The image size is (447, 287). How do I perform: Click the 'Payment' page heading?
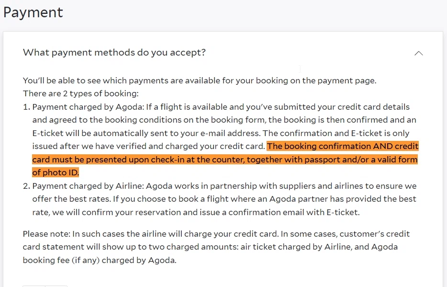click(x=33, y=12)
